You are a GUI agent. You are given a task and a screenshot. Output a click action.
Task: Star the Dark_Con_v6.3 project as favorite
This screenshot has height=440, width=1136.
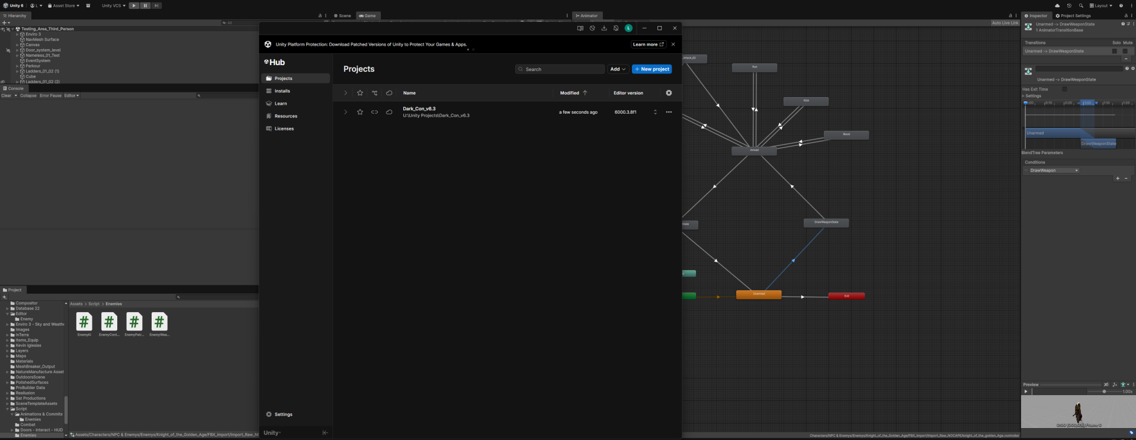pos(360,112)
